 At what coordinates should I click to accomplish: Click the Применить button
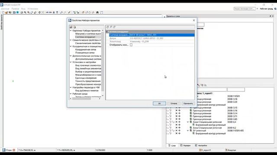click(x=188, y=103)
